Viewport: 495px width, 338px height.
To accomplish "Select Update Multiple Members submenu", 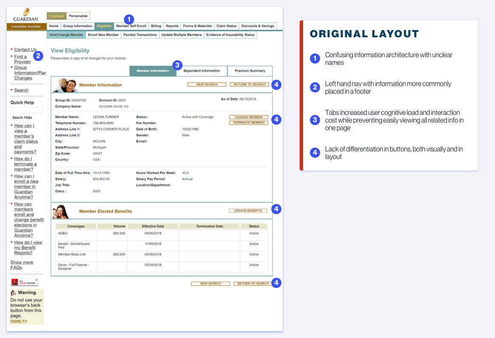I will coord(181,35).
